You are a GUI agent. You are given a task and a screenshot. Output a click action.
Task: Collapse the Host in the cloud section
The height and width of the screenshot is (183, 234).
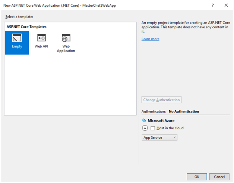point(145,128)
